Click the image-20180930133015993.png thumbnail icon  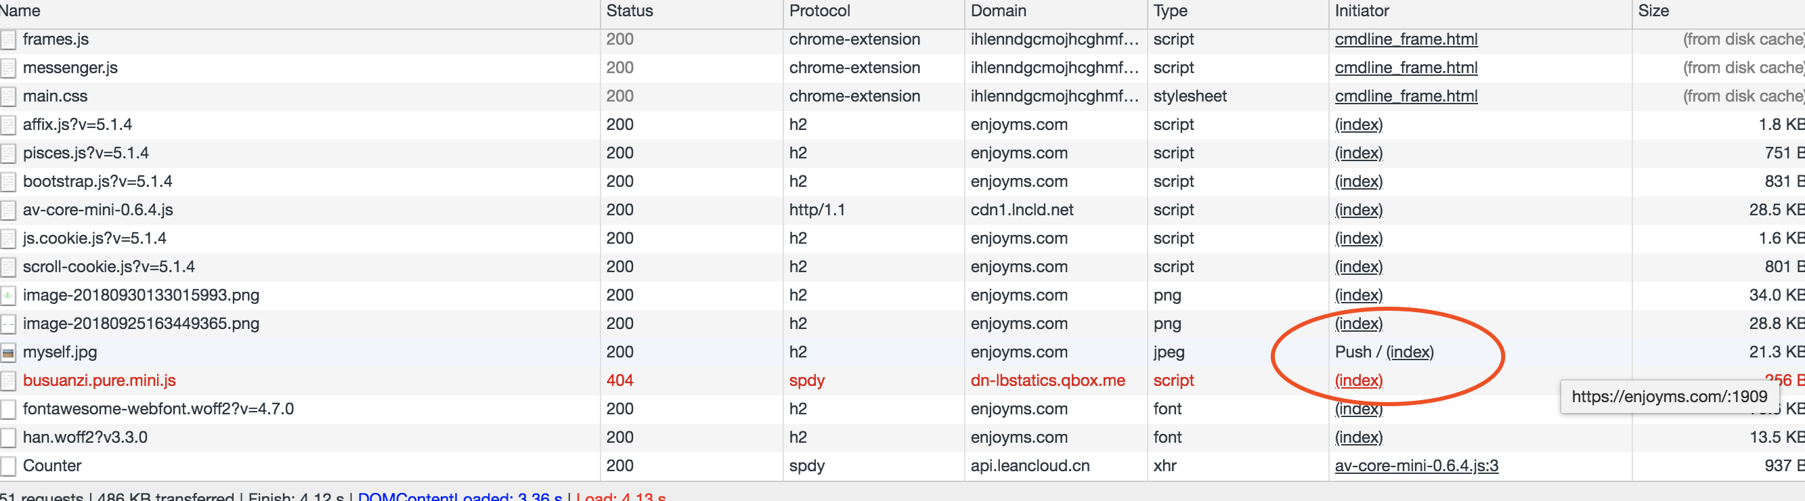[8, 296]
